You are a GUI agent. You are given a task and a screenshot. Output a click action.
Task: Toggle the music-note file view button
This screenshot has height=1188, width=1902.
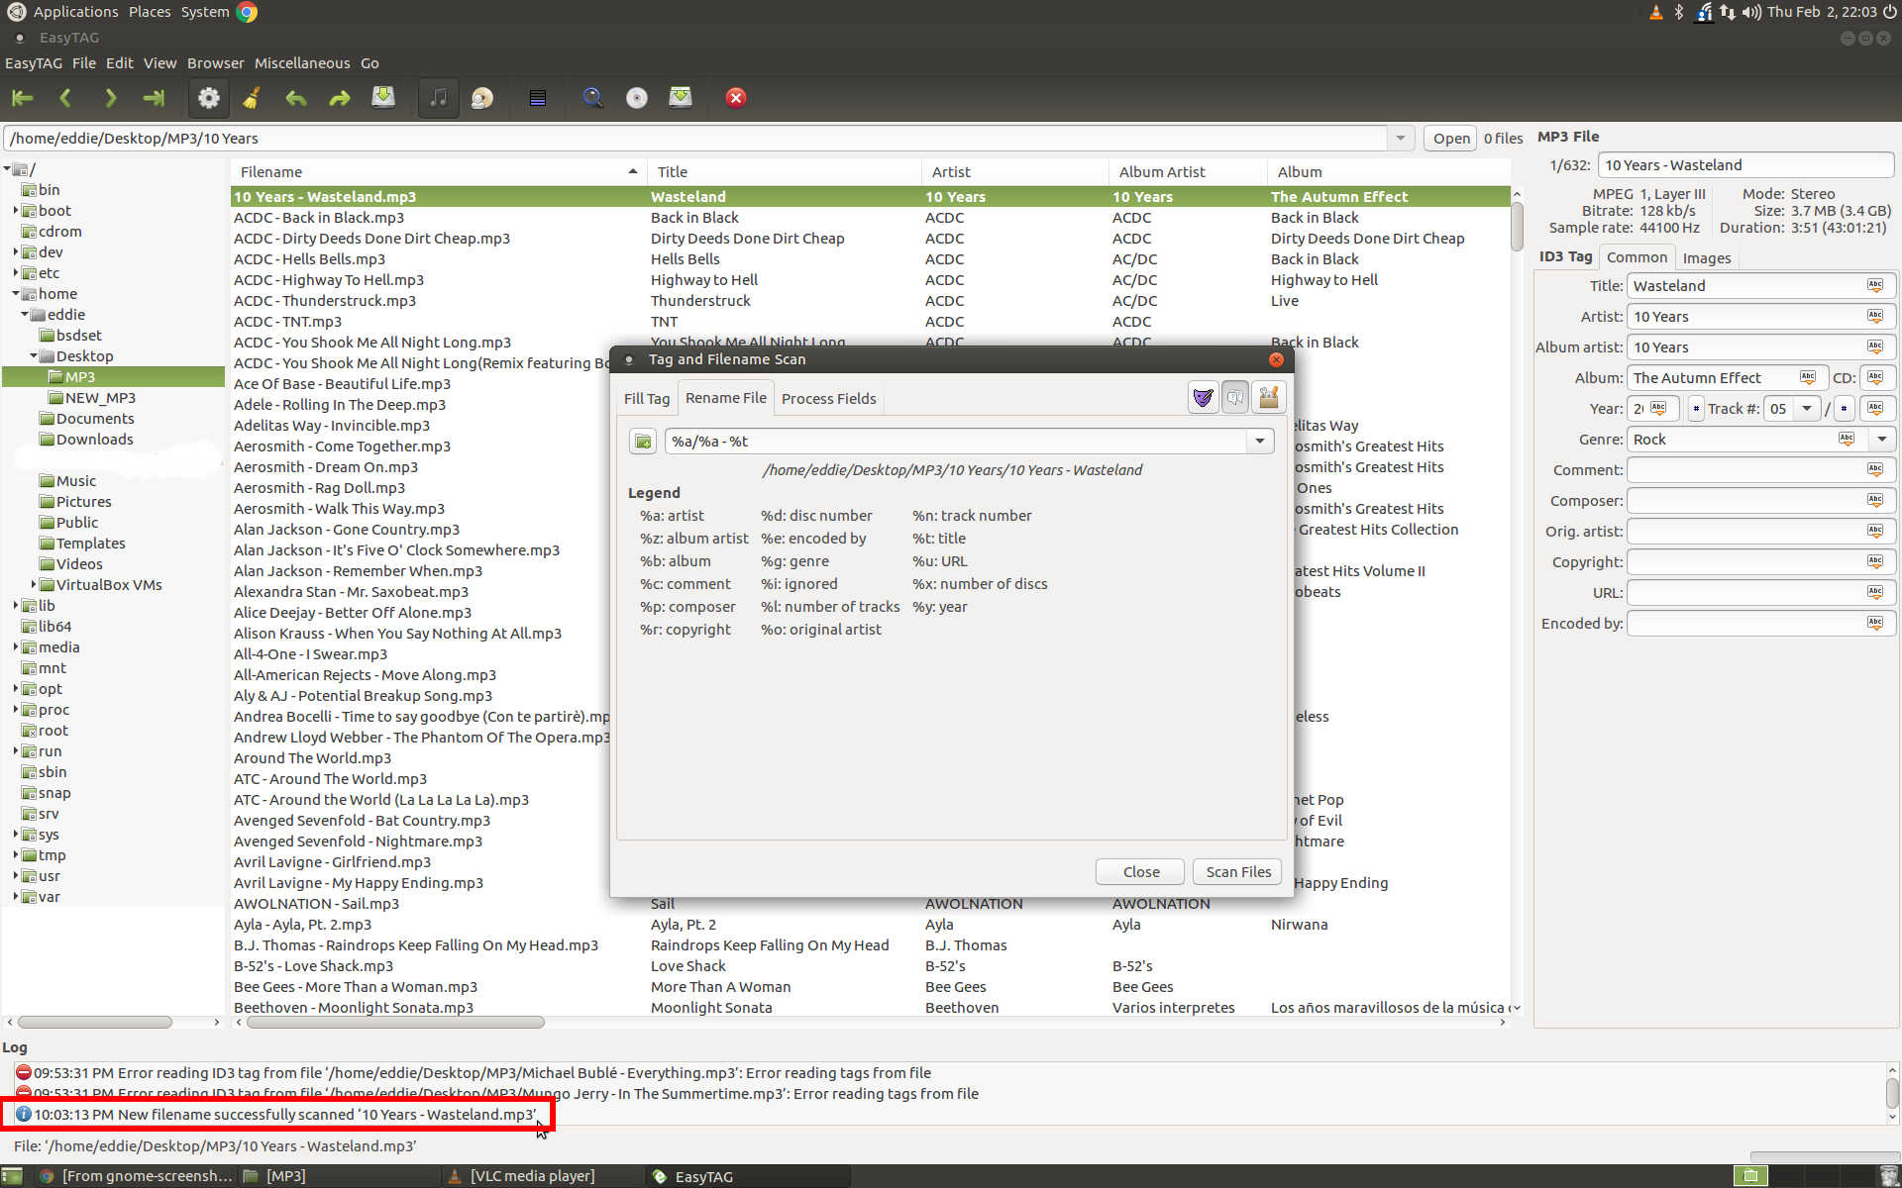coord(438,97)
